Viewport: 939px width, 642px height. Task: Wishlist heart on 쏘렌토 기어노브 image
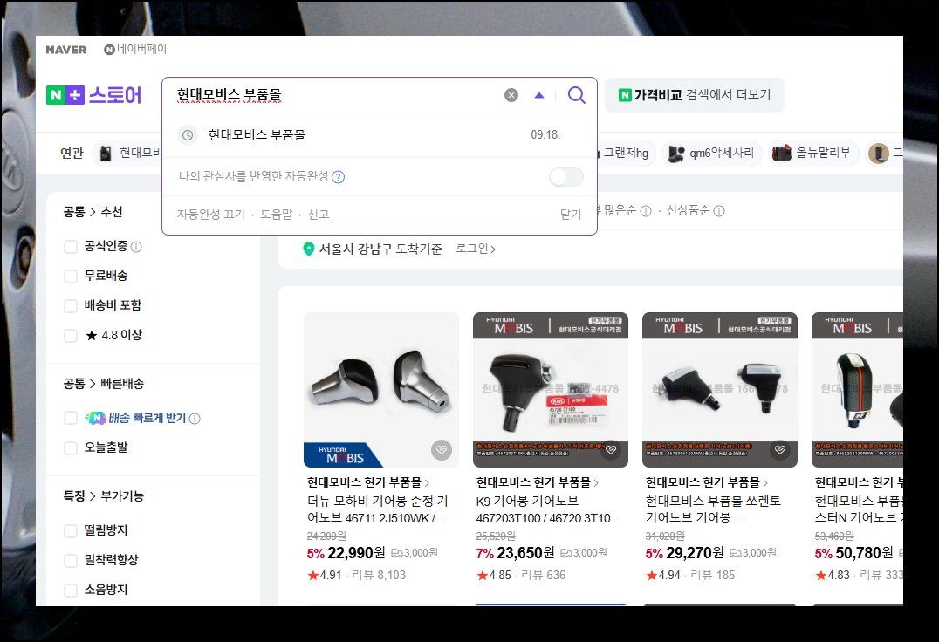click(x=779, y=450)
